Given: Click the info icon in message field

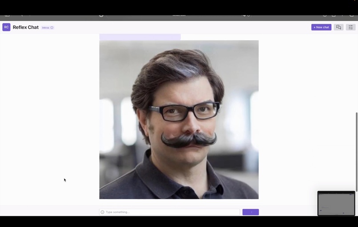Looking at the screenshot, I should click(x=103, y=212).
